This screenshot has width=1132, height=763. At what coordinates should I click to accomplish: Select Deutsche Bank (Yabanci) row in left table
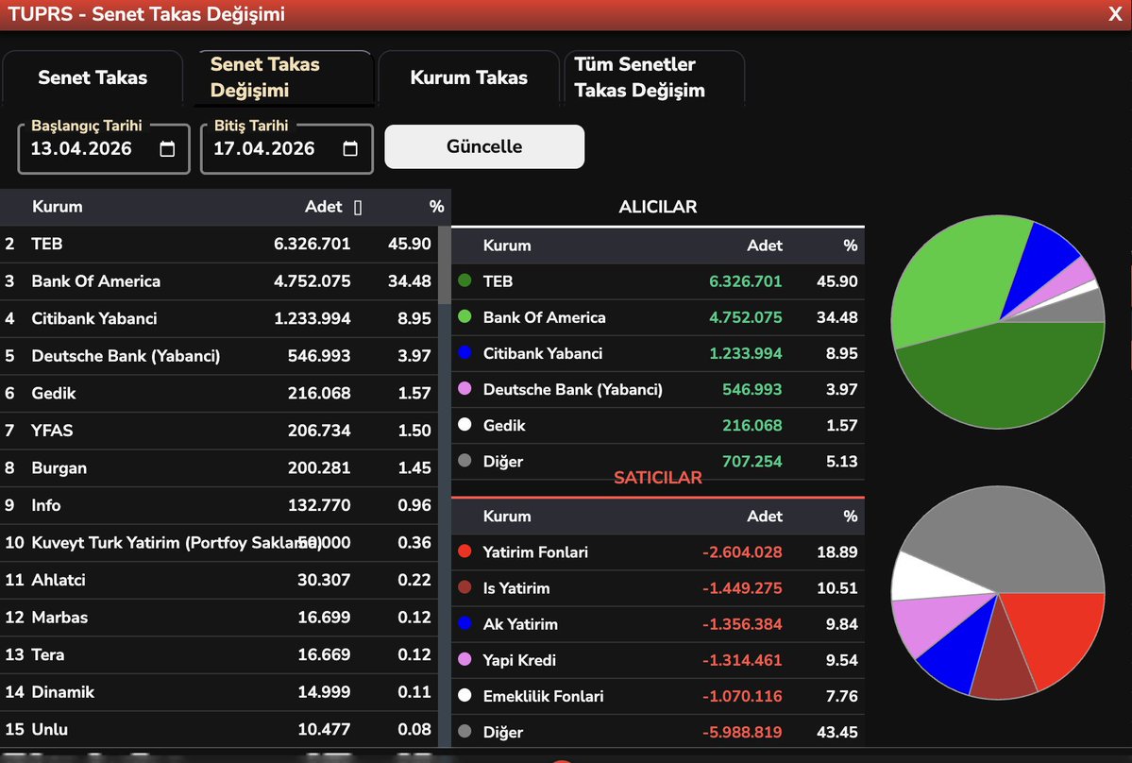click(219, 356)
